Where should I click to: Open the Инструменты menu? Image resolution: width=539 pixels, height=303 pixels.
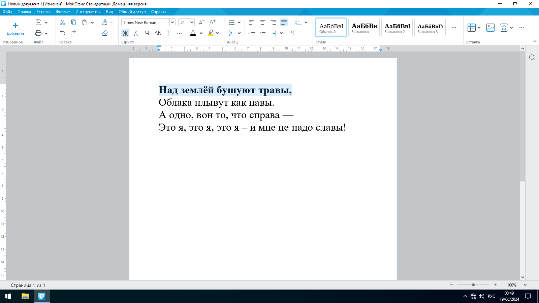(88, 12)
